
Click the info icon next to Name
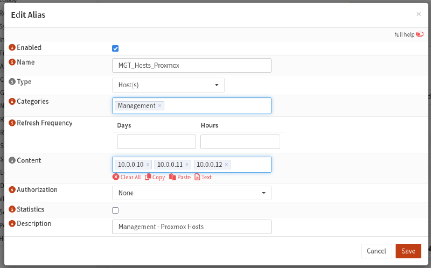click(x=12, y=62)
